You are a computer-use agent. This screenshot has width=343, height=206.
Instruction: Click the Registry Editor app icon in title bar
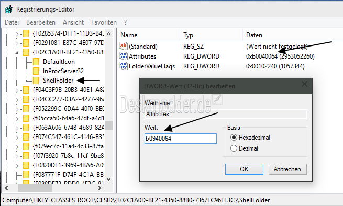pyautogui.click(x=9, y=9)
